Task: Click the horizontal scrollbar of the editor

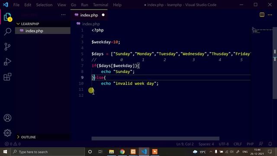Action: 155,139
